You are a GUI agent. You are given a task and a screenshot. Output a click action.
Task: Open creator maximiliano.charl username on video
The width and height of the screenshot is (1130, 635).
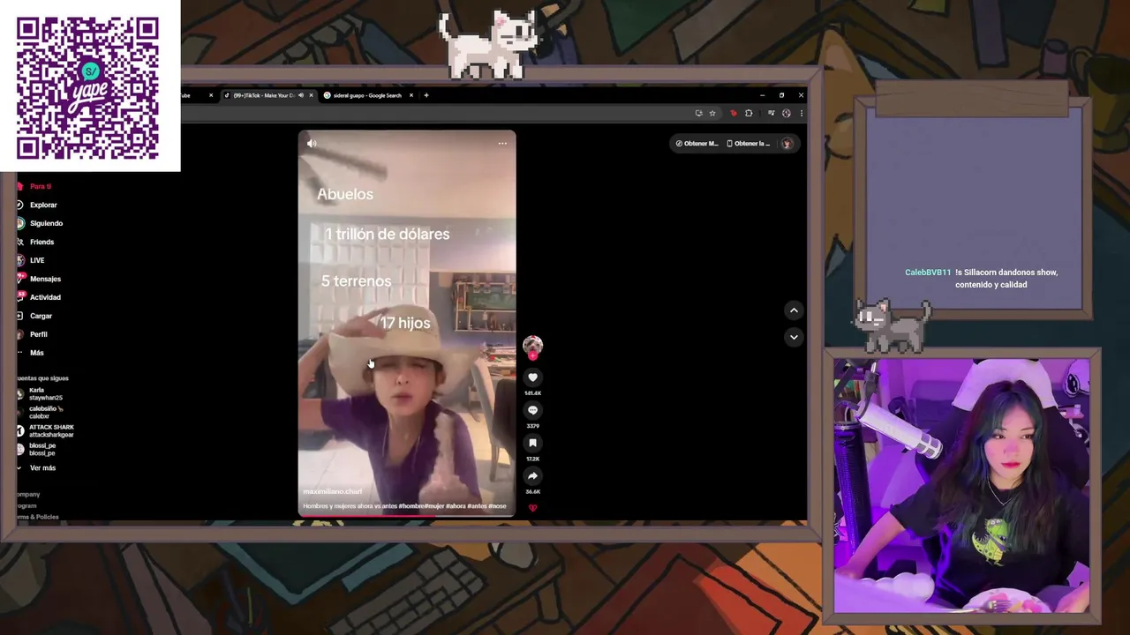333,491
